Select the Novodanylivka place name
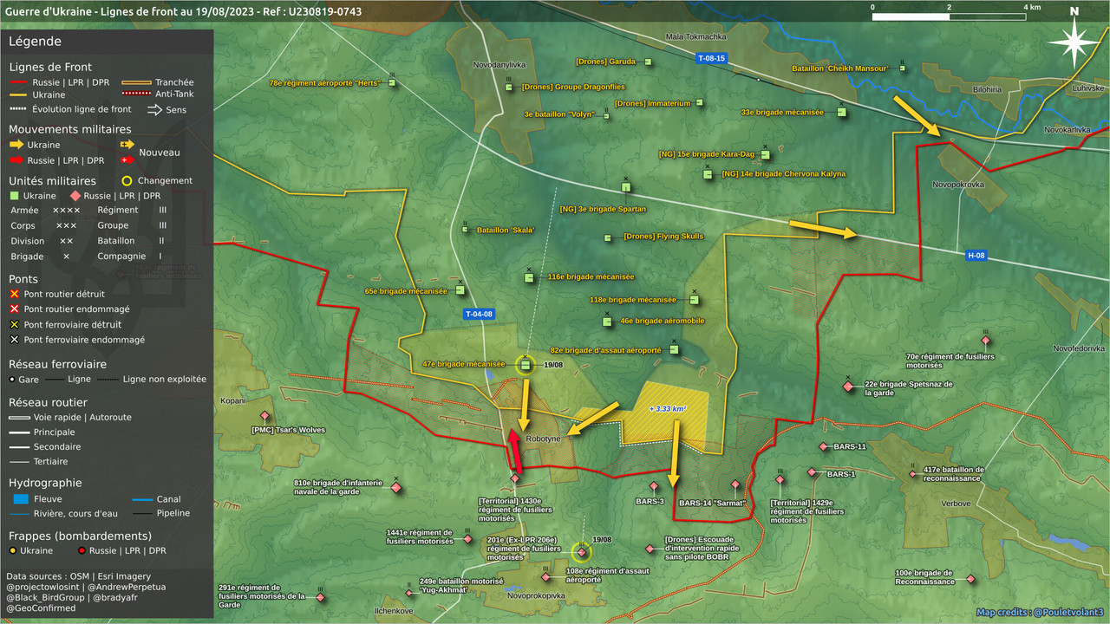 coord(499,65)
